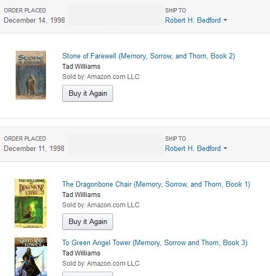
Task: Click Tad Williams author under Stone of Farewell
Action: pos(81,67)
